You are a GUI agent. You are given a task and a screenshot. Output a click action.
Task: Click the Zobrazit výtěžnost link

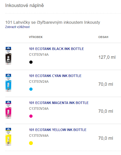[17, 27]
